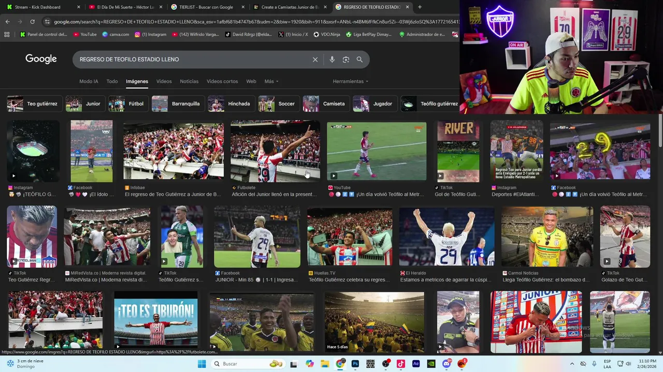This screenshot has height=372, width=663.
Task: Open the ¡TEO ES TIBURÓN! image thumbnail
Action: pos(156,321)
